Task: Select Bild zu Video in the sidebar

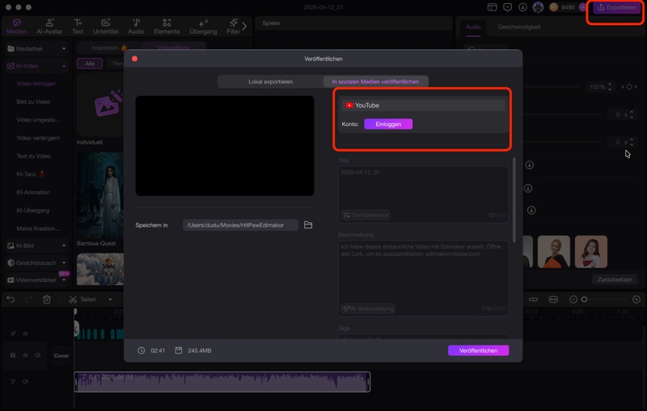Action: [x=33, y=102]
